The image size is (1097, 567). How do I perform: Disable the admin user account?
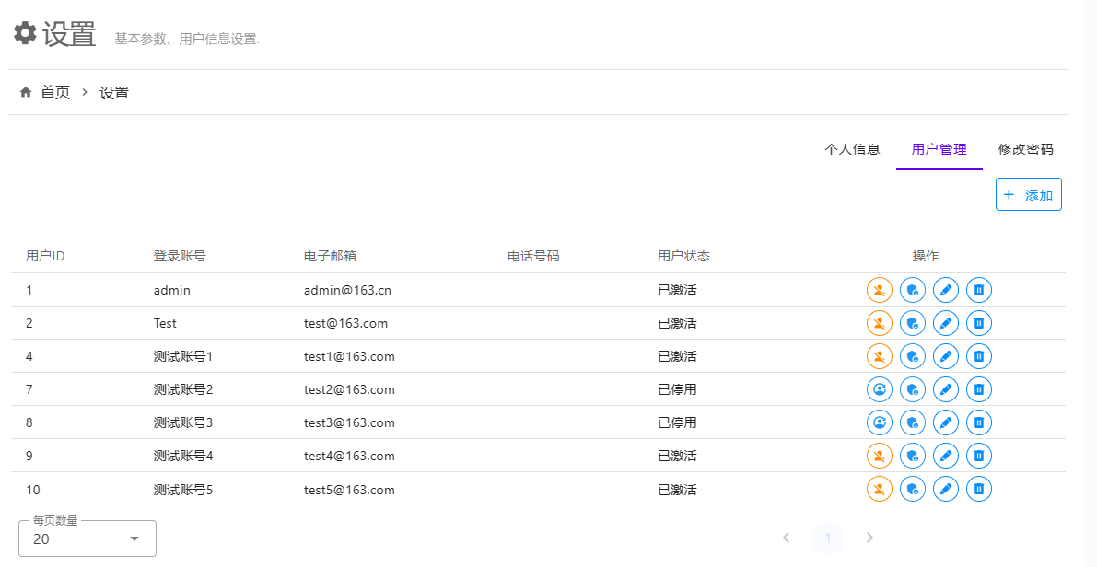[880, 290]
